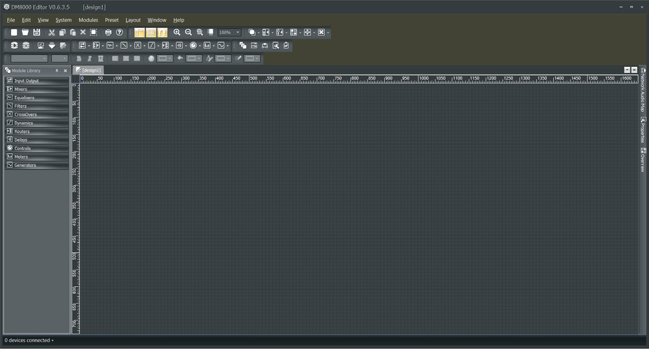Open the 100% zoom level dropdown
Screen dimensions: 649x353
click(238, 32)
